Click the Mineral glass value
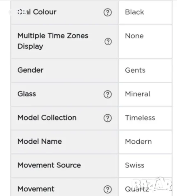Image resolution: width=177 pixels, height=196 pixels. pyautogui.click(x=138, y=94)
